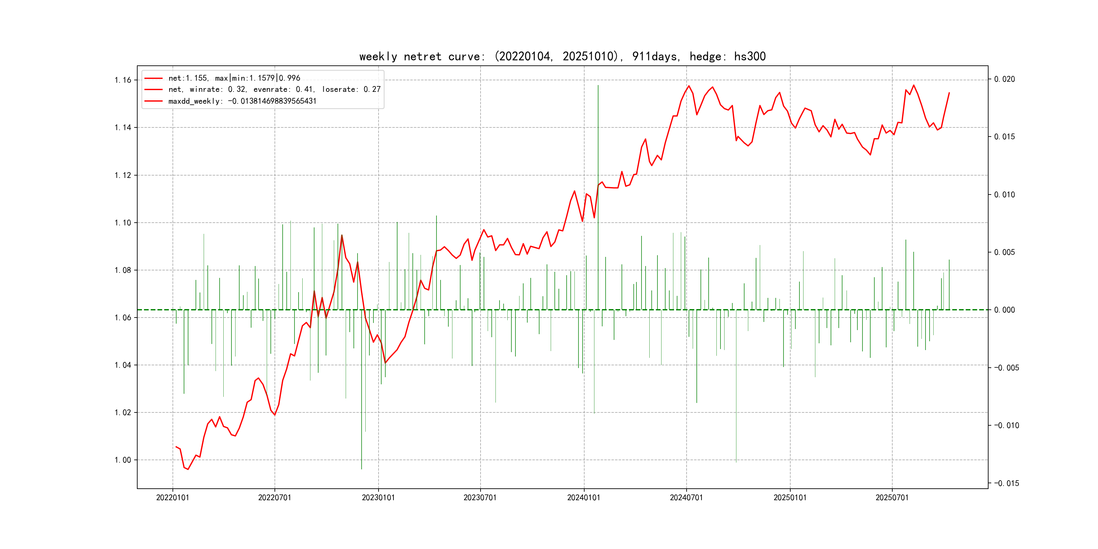
Task: Click the 0.010 right axis label
Action: pyautogui.click(x=1004, y=195)
